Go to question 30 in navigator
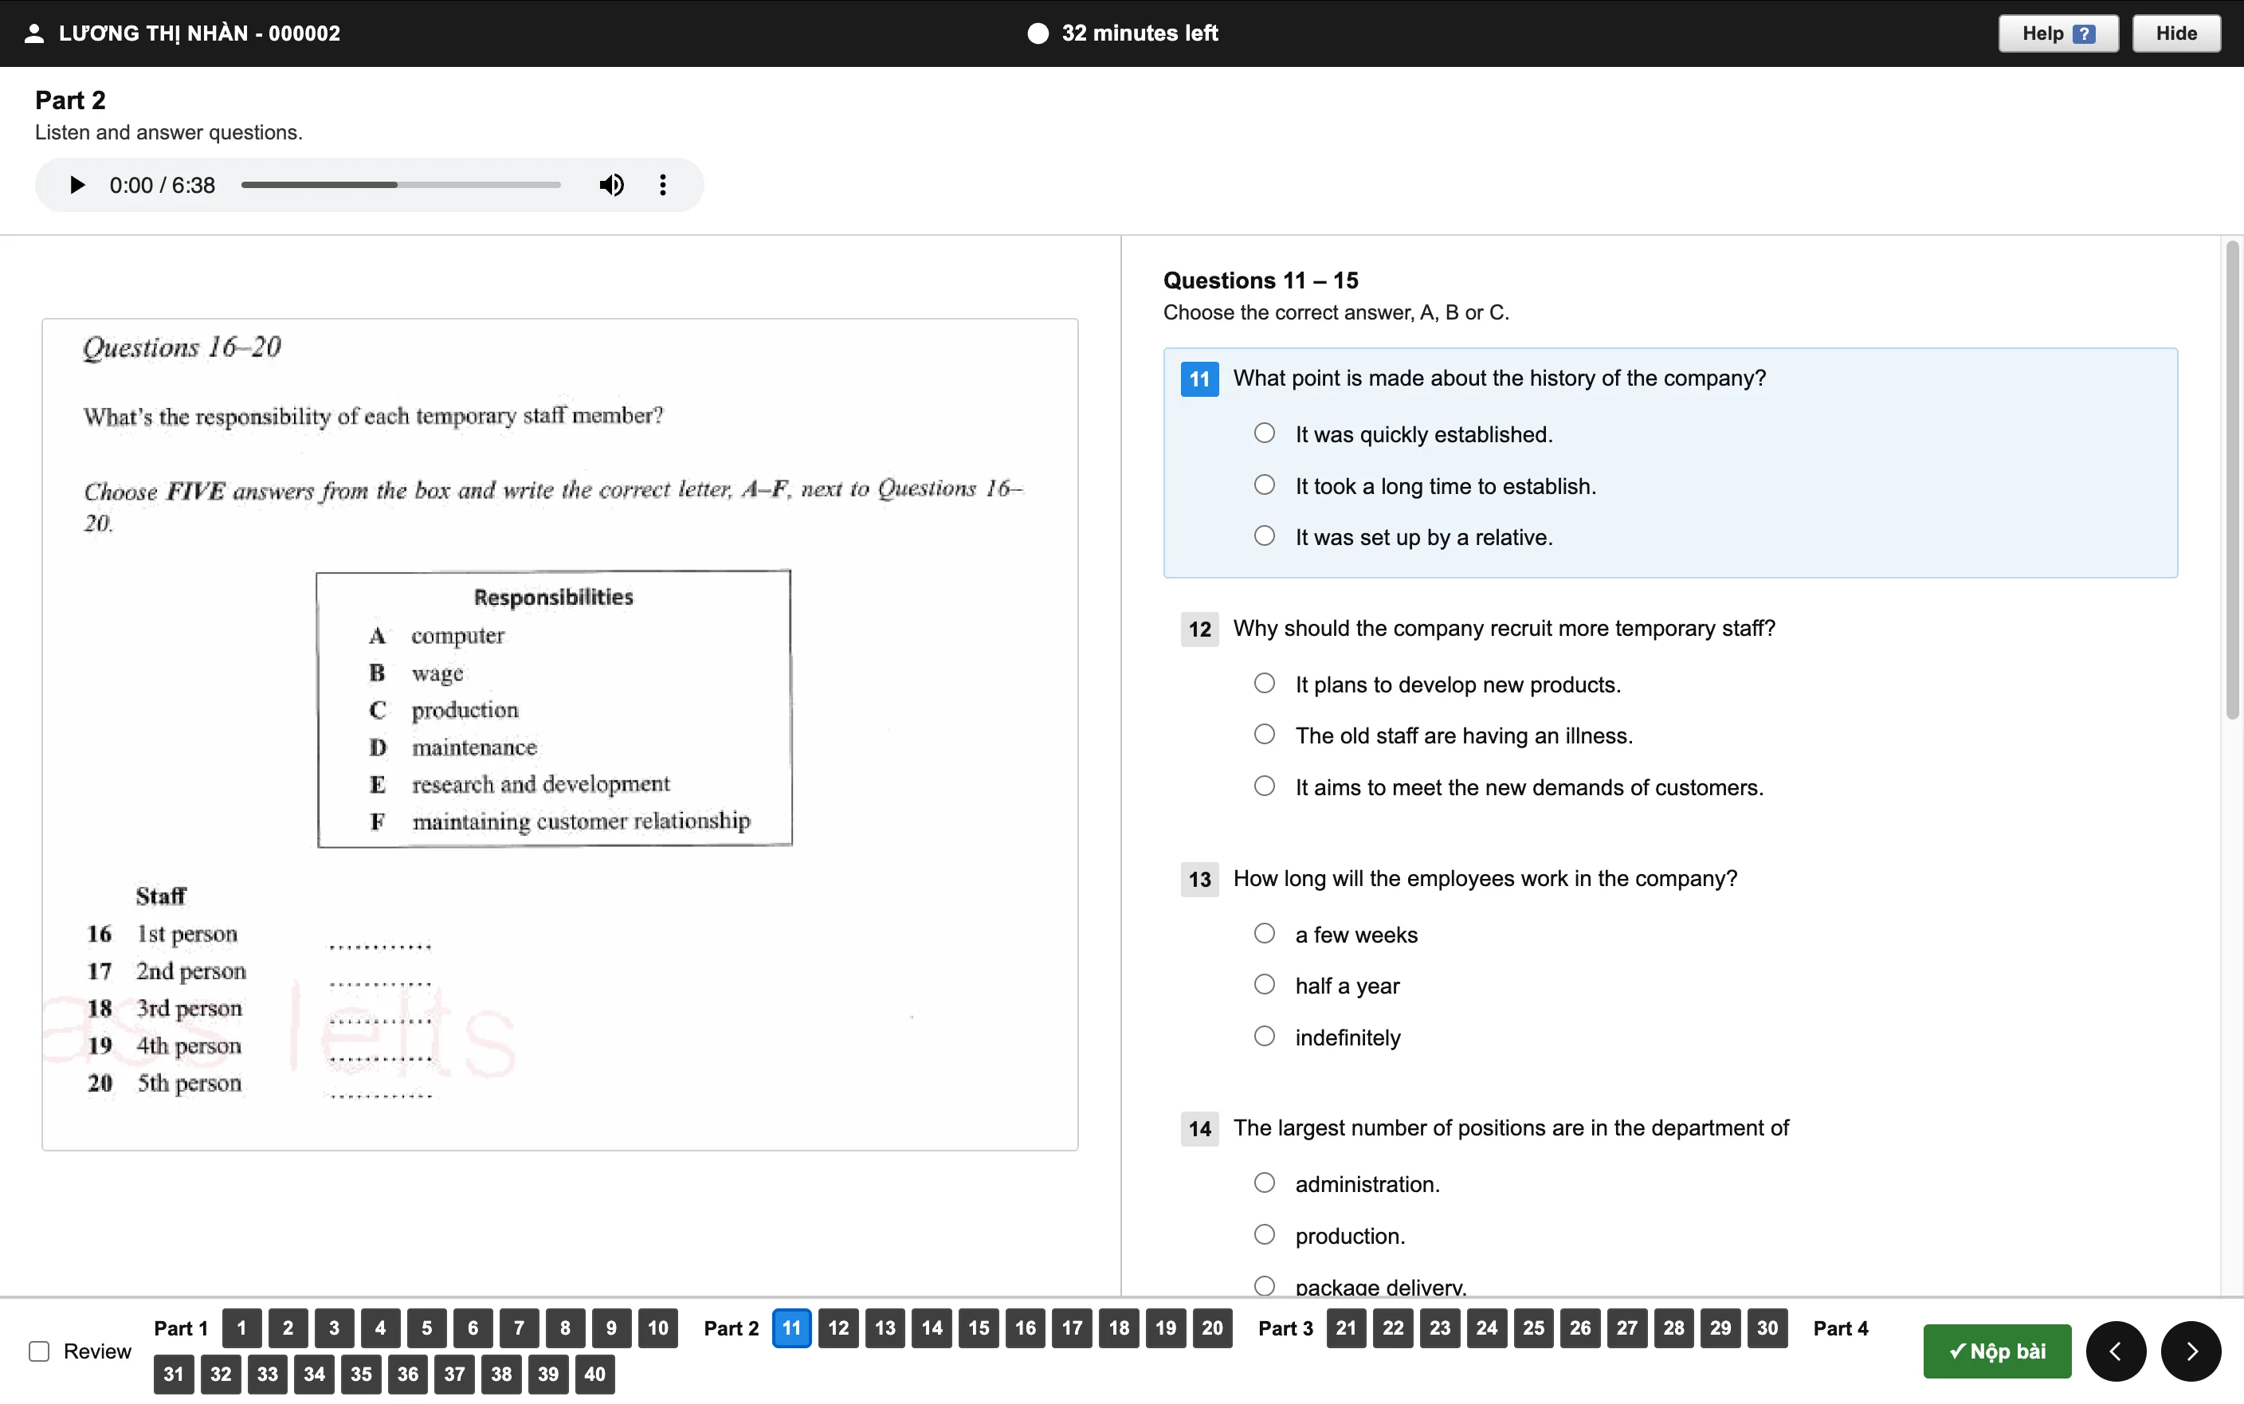The image size is (2244, 1404). pyautogui.click(x=1767, y=1328)
